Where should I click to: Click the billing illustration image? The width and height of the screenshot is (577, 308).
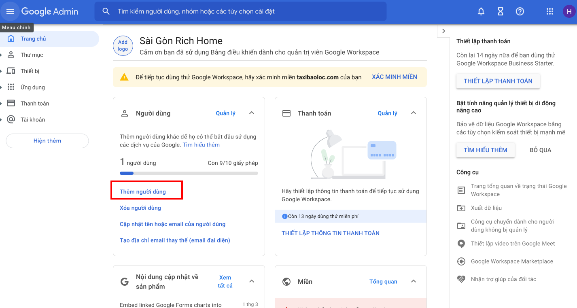(351, 154)
